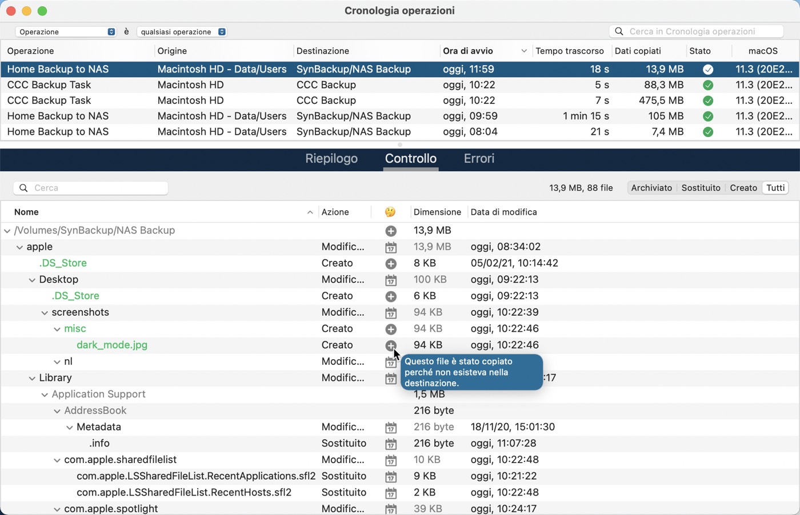Click calendar icon in com.apple.sharedfilelist row
800x515 pixels.
tap(391, 460)
